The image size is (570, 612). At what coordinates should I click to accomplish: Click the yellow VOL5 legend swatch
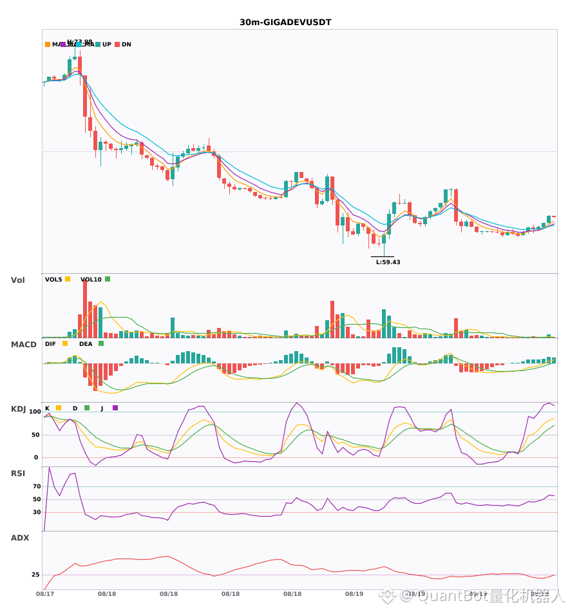(x=68, y=279)
